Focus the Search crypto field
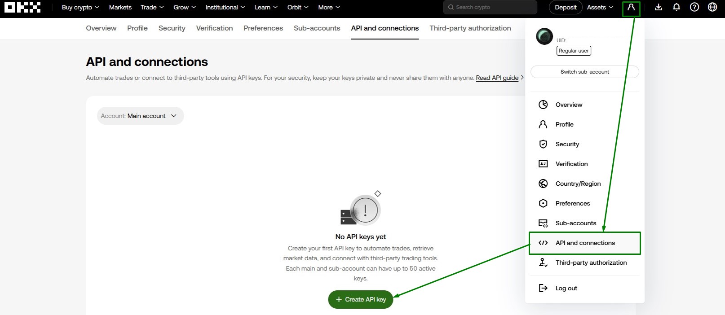The width and height of the screenshot is (725, 315). 490,7
